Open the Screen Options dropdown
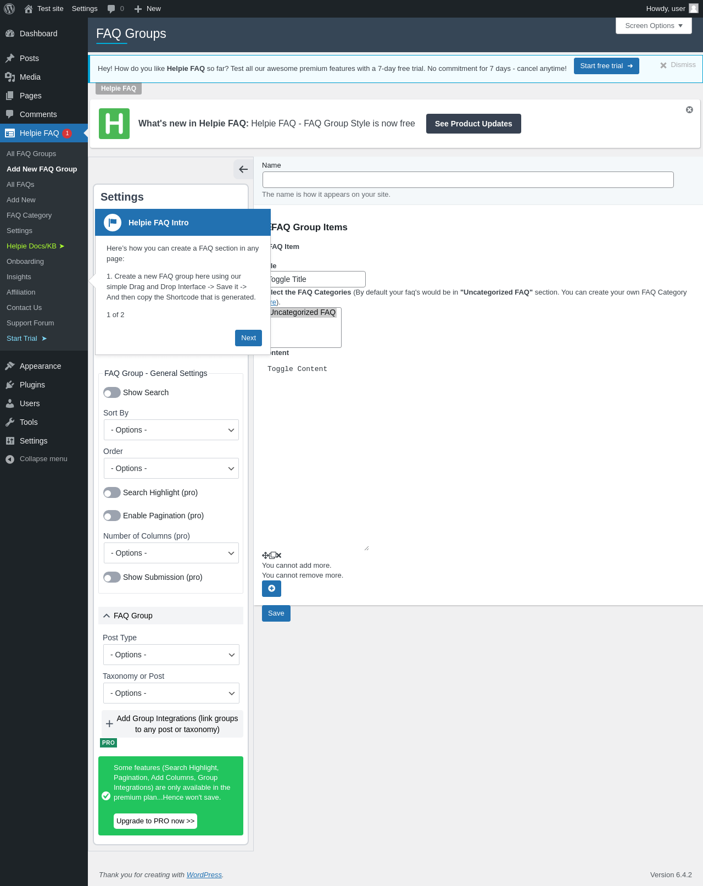 (x=654, y=26)
